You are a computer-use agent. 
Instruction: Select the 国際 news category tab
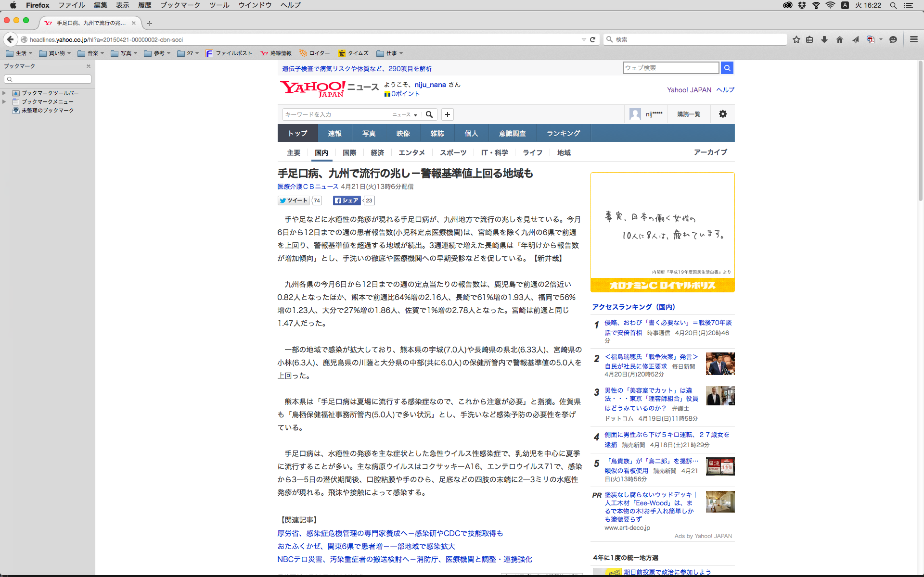(349, 152)
